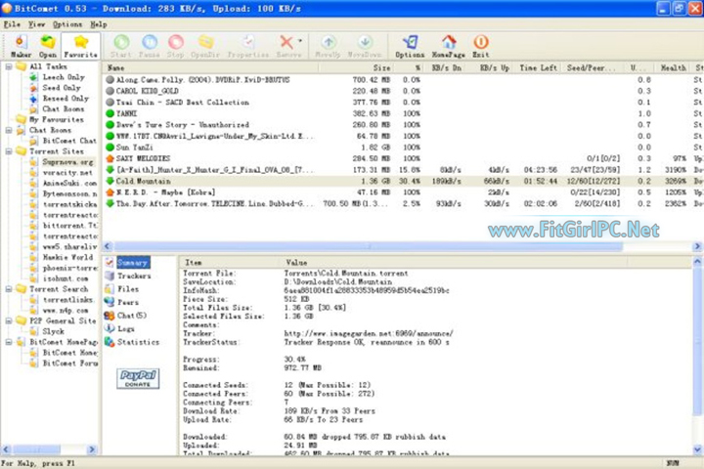
Task: Show the Trackers panel
Action: [x=134, y=277]
